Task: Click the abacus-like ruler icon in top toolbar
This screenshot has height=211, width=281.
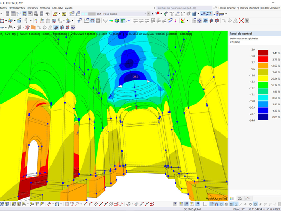Action: coord(222,14)
